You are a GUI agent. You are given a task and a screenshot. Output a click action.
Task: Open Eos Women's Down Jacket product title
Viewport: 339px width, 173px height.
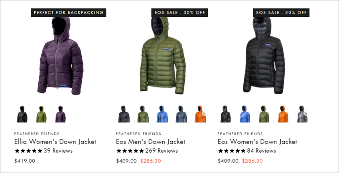coord(257,142)
